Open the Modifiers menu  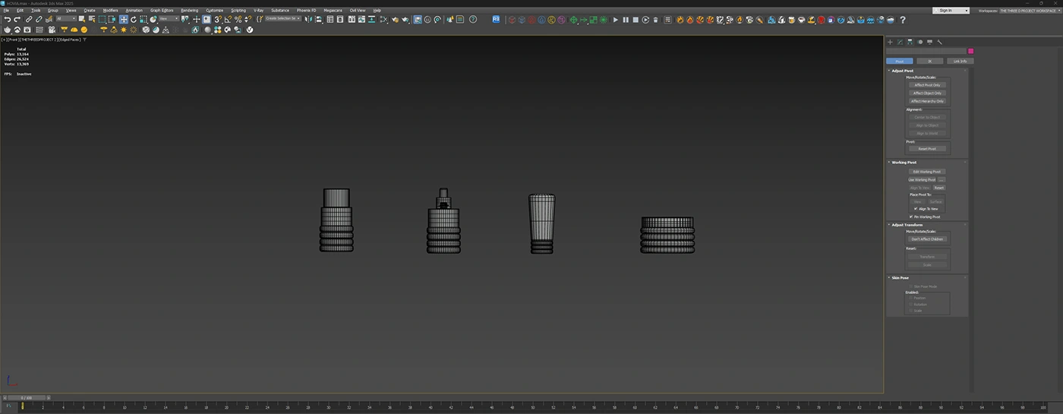click(x=110, y=10)
